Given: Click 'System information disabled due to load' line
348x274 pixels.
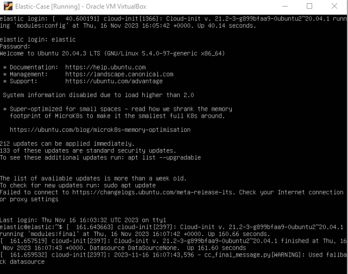Looking at the screenshot, I should 98,95.
